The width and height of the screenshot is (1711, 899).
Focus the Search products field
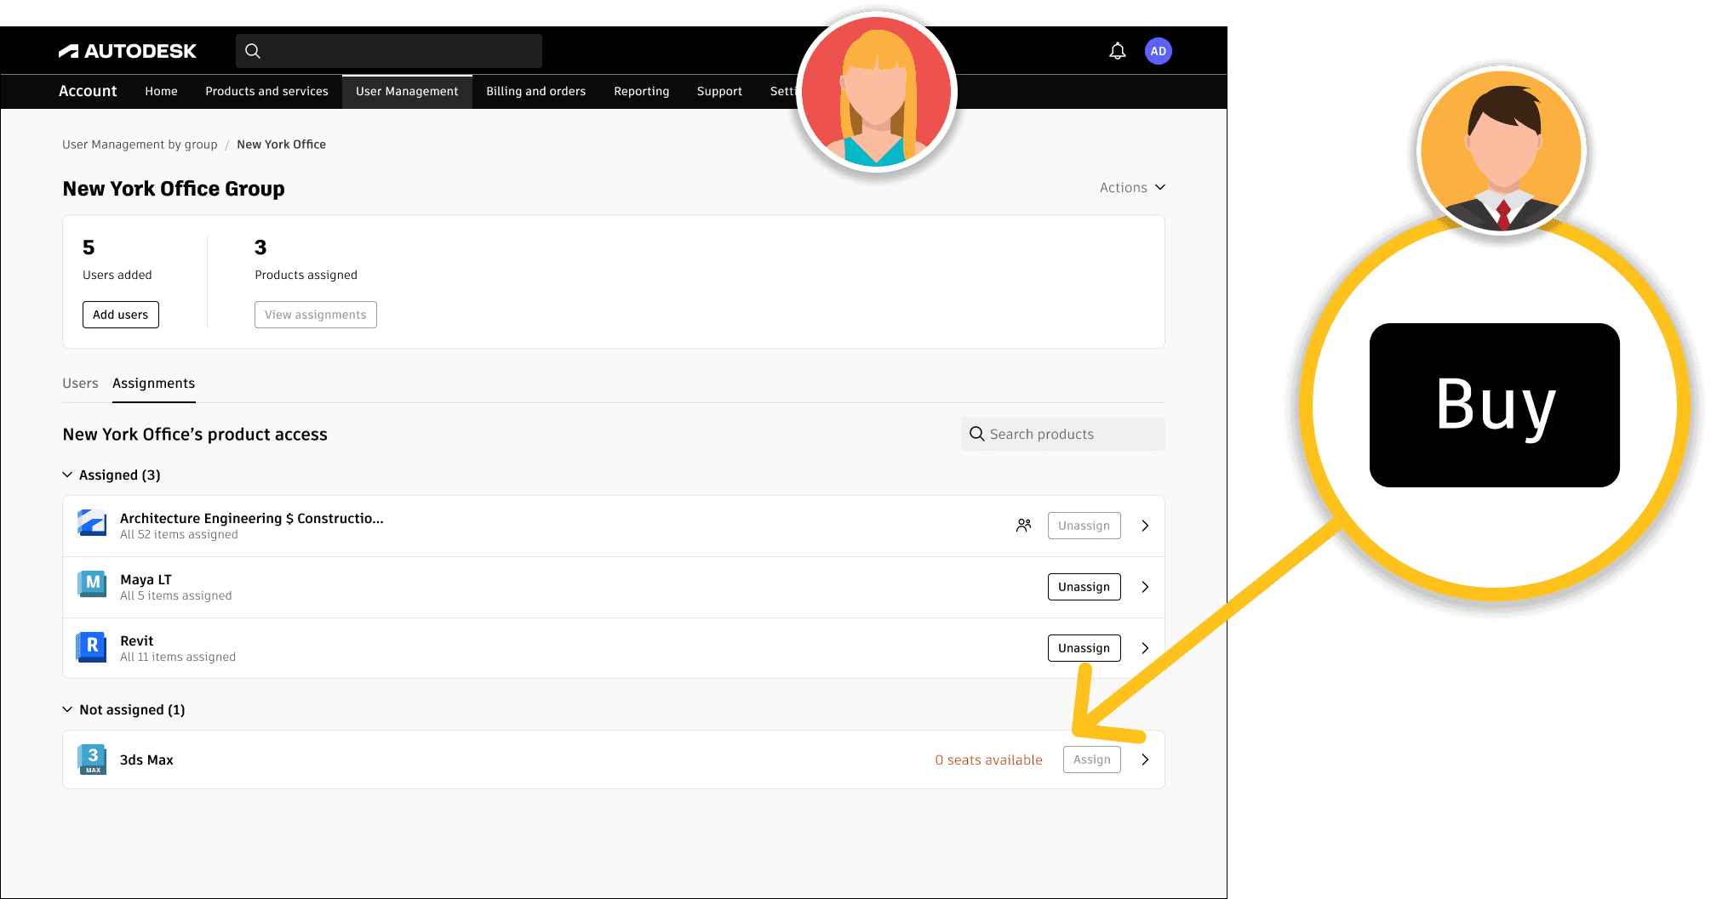(1063, 434)
